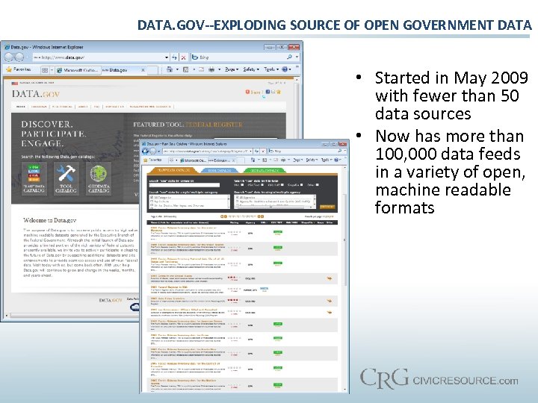Open Safety dropdown menu in Data.gov window
This screenshot has height=403, width=538.
[x=251, y=69]
